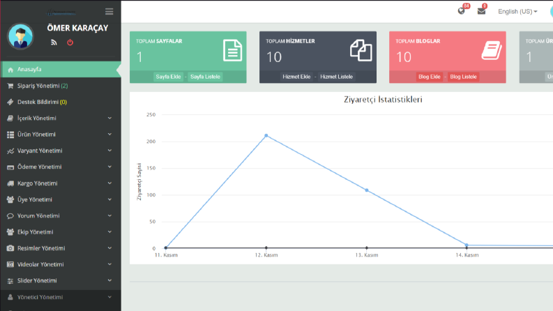Click the Toplam Sayfalar count of 1
The image size is (553, 311).
[x=139, y=57]
